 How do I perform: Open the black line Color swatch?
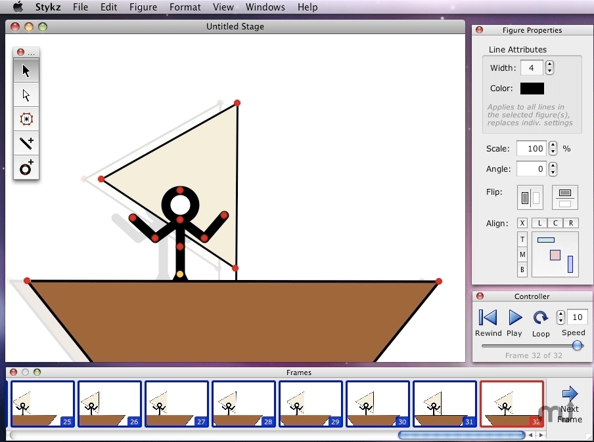point(532,89)
